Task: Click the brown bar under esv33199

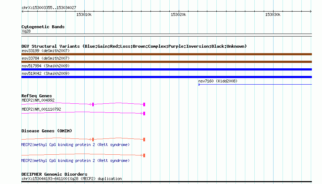Action: click(x=166, y=54)
